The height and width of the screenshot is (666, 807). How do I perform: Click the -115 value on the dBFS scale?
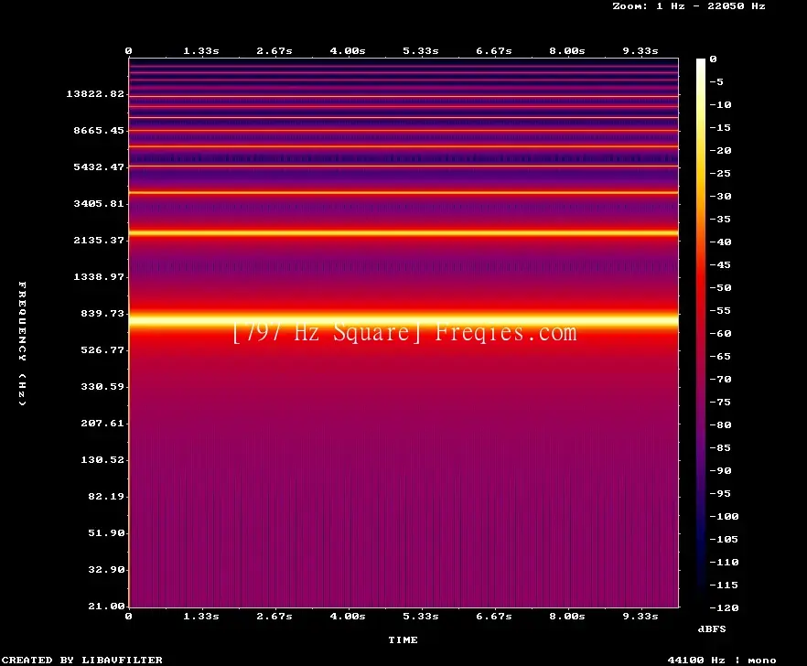[724, 585]
